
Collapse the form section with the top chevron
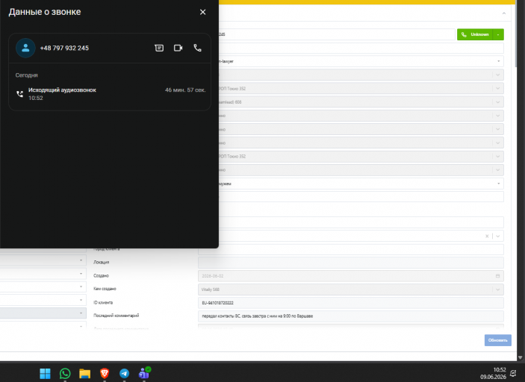pyautogui.click(x=504, y=13)
